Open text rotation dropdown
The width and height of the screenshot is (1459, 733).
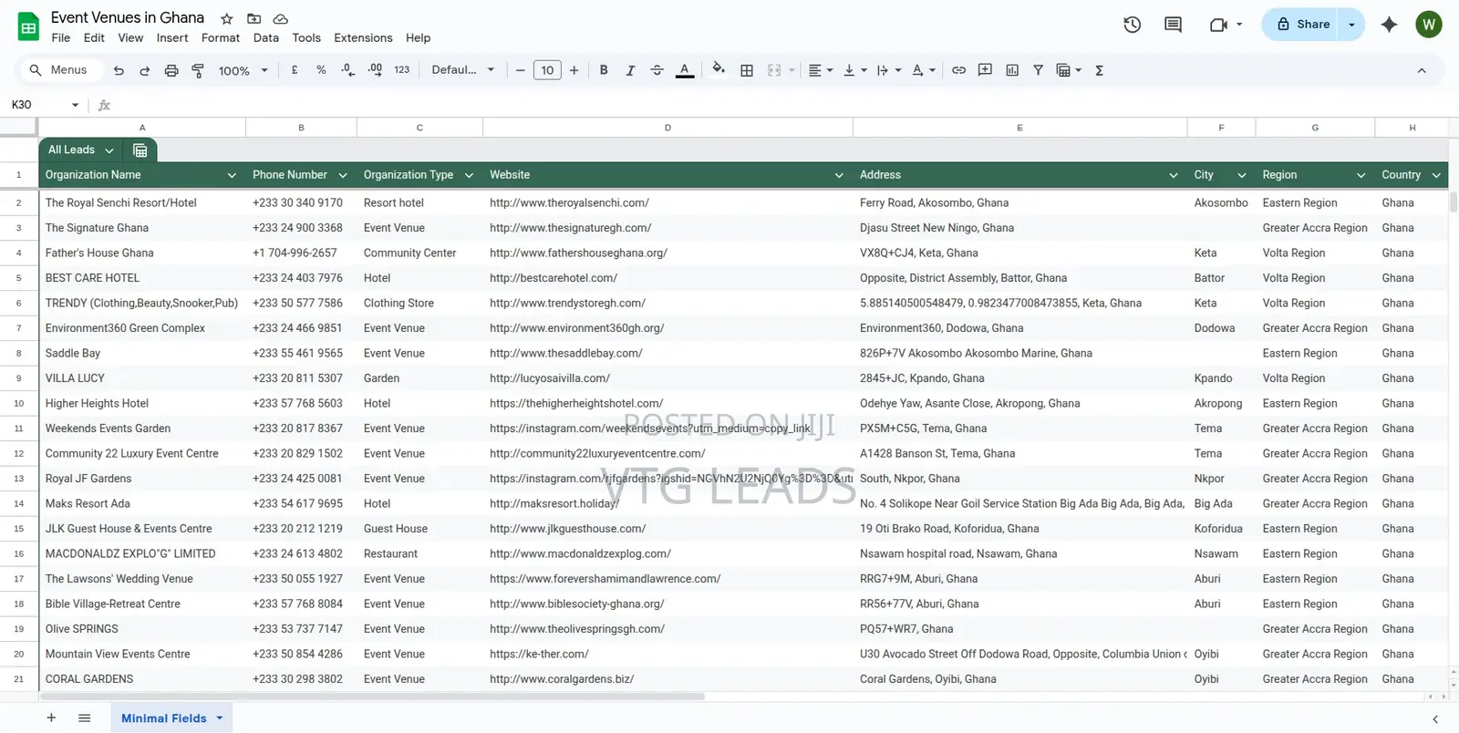(x=924, y=70)
